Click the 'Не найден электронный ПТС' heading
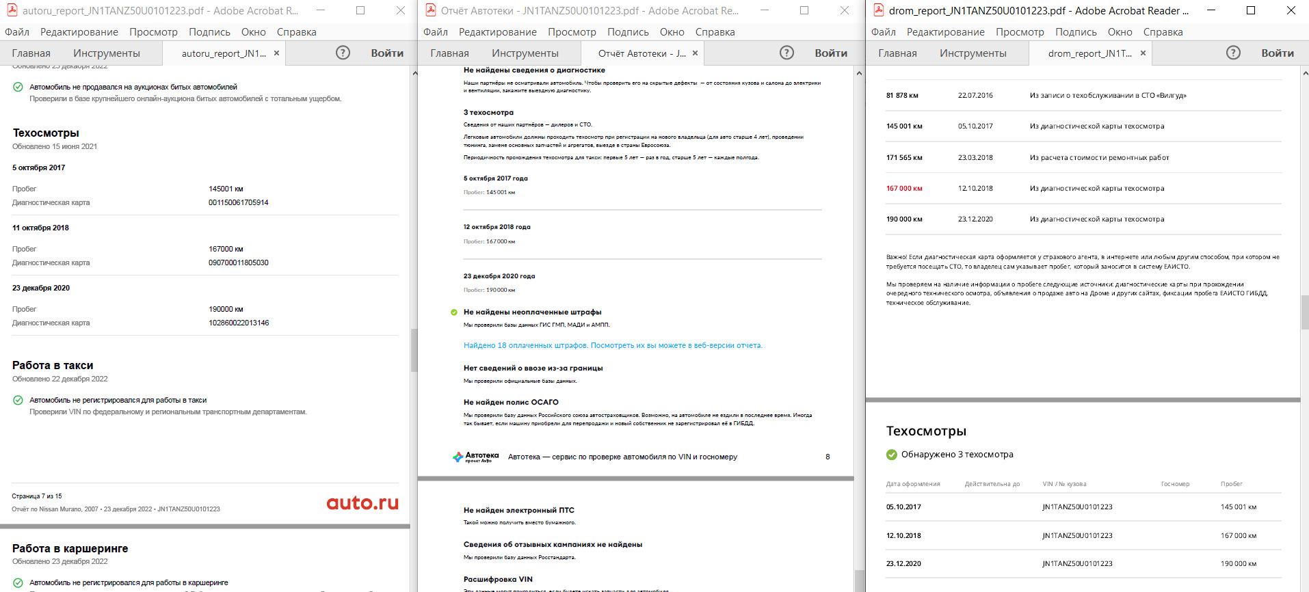This screenshot has height=592, width=1309. click(519, 510)
